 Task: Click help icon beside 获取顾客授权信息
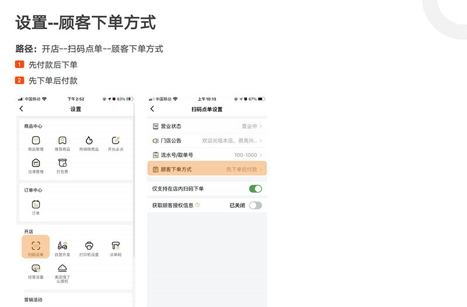click(197, 205)
